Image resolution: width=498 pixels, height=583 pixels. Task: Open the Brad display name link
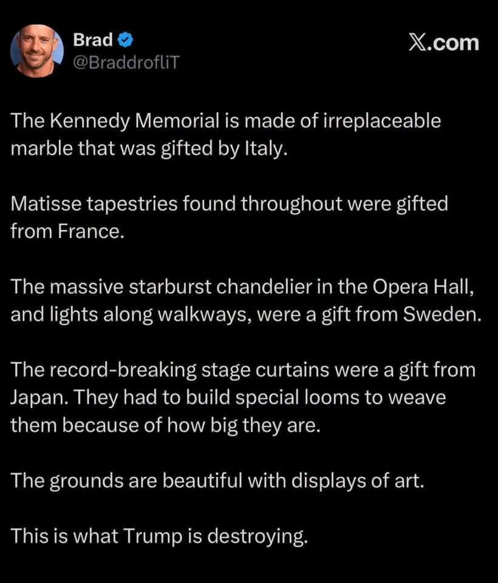coord(92,40)
